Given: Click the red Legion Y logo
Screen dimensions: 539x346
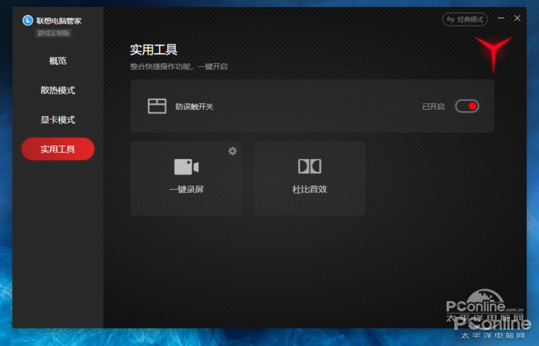Looking at the screenshot, I should (494, 55).
